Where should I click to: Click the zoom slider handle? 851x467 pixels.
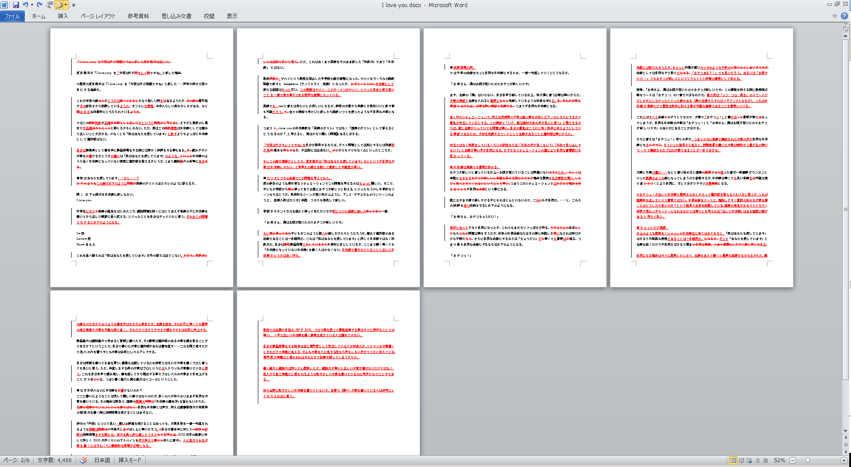808,460
